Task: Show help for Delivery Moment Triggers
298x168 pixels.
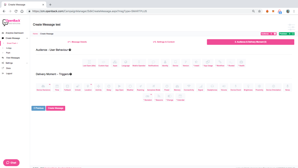Action: 71,74
